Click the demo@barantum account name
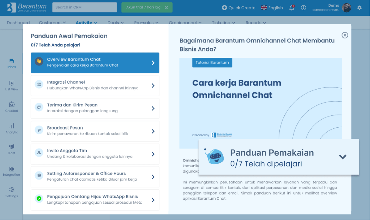This screenshot has height=220, width=370. pos(326,10)
